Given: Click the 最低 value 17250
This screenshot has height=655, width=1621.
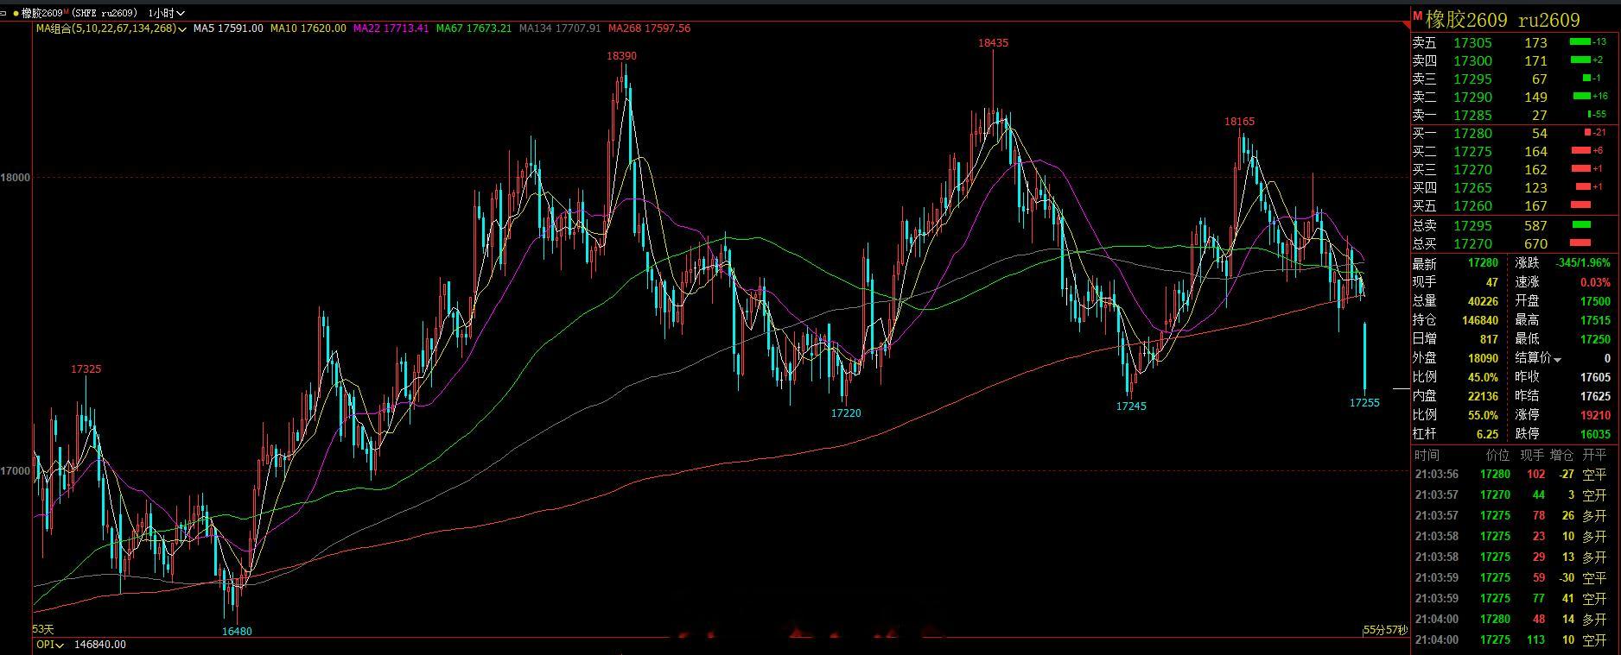Looking at the screenshot, I should tap(1595, 339).
